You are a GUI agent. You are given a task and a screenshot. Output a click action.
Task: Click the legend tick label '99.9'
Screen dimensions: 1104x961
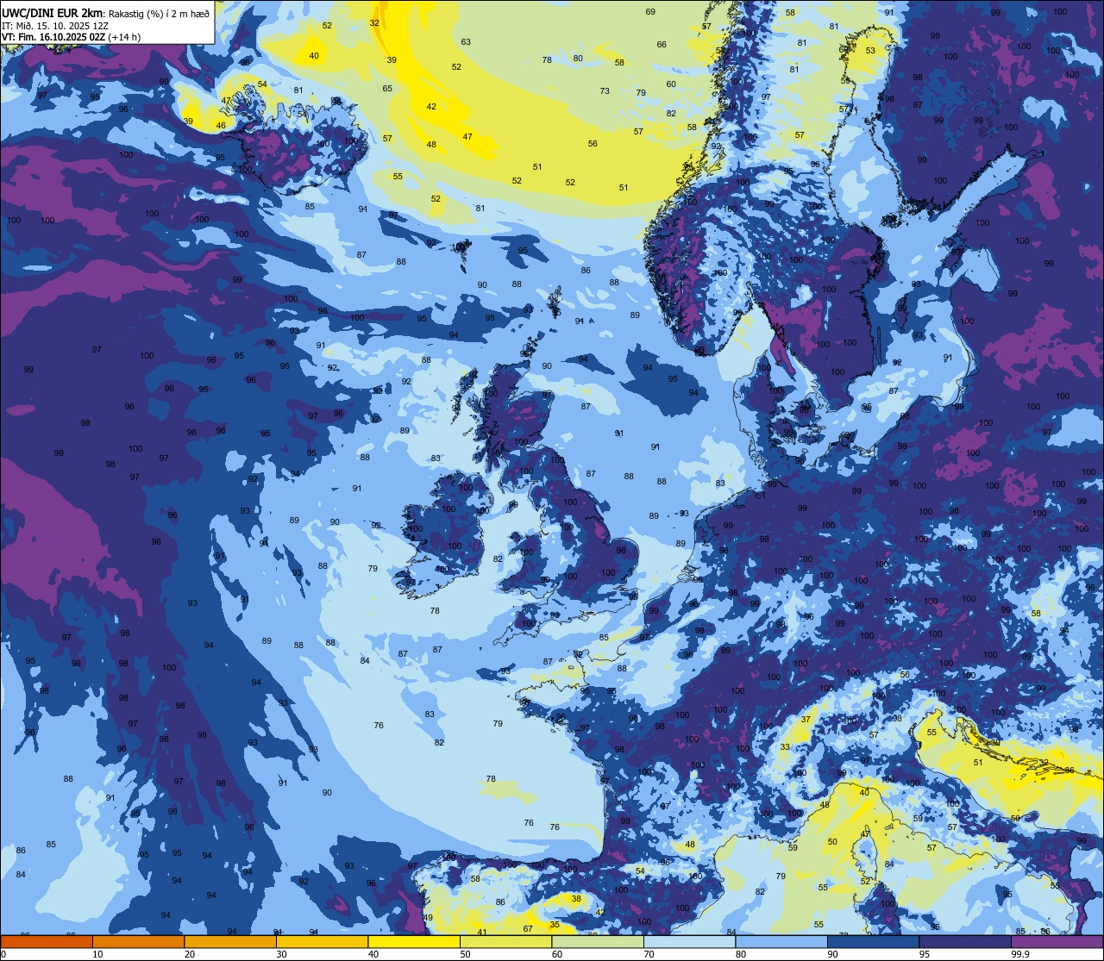(1021, 954)
